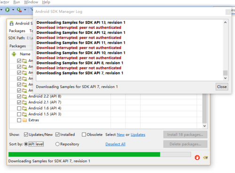Screen dimensions: 235x173
Task: Check the Android 1.5 (API 3) checkbox
Action: [19, 114]
